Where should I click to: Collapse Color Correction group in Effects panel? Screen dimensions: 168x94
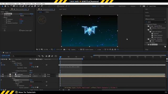[x=145, y=43]
